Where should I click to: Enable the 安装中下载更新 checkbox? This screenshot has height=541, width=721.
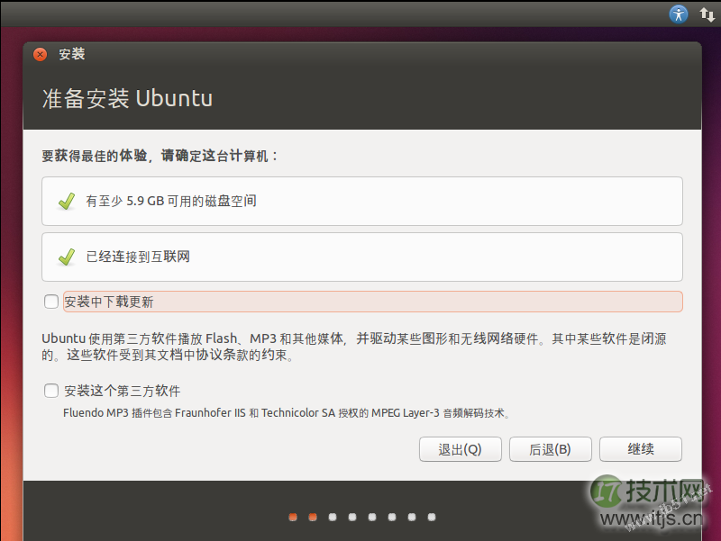[51, 302]
